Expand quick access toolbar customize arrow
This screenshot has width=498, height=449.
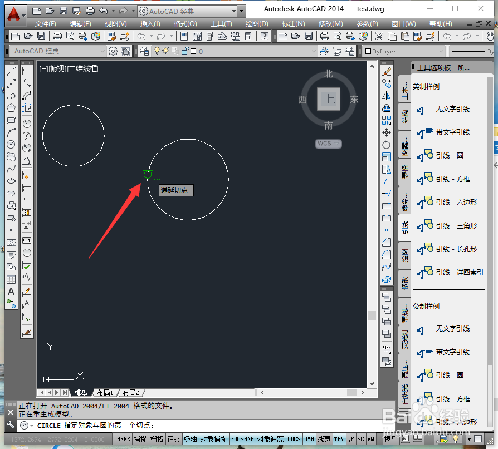pyautogui.click(x=242, y=11)
